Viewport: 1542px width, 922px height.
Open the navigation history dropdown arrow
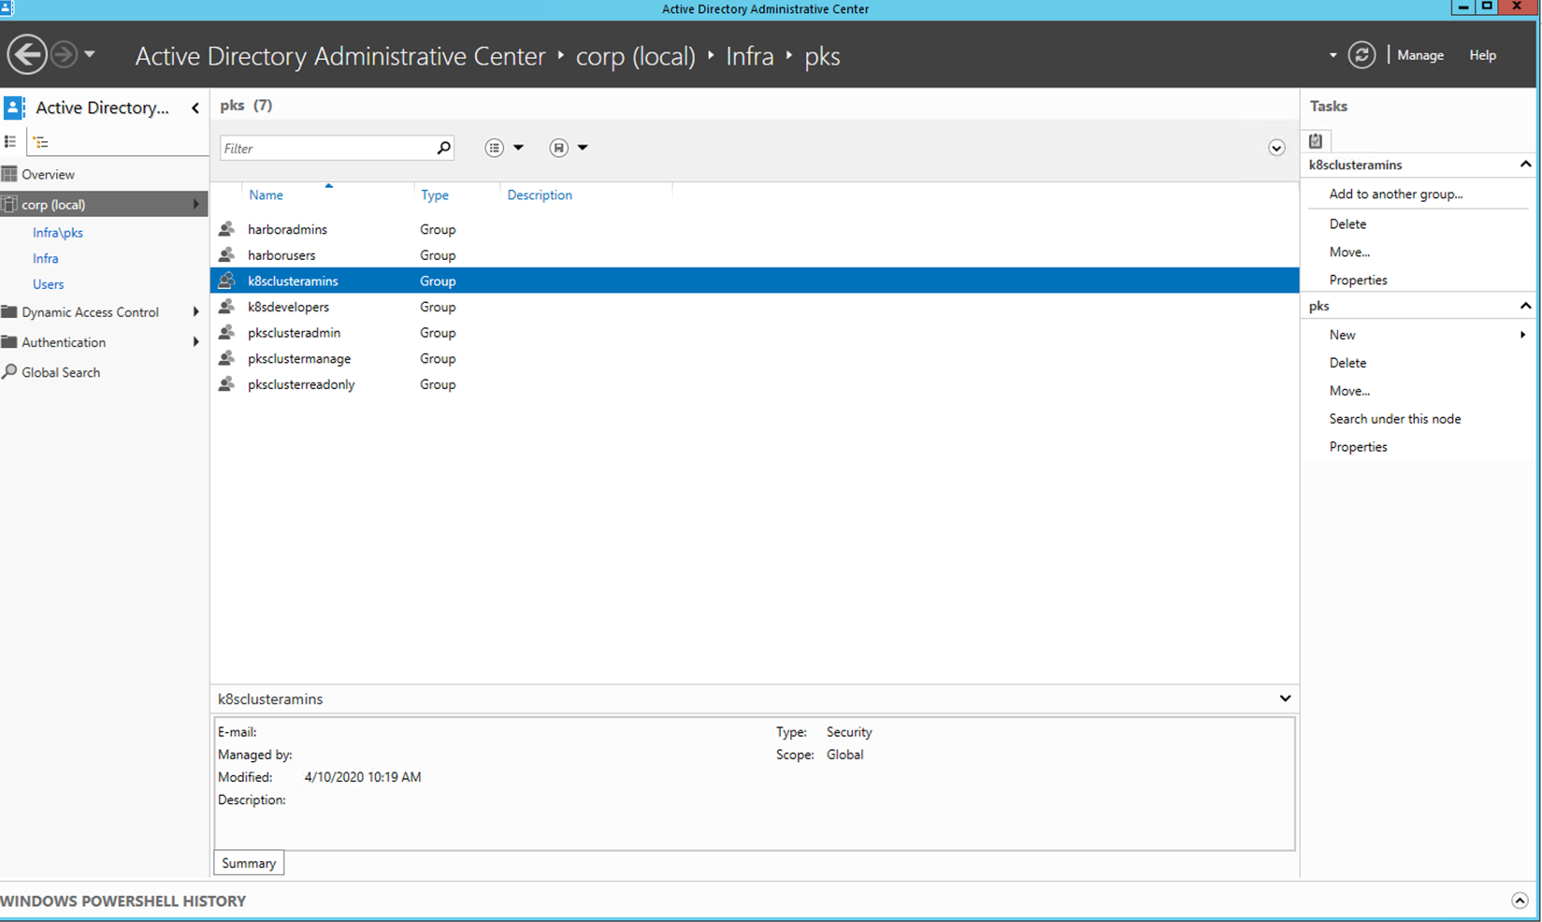click(x=90, y=54)
